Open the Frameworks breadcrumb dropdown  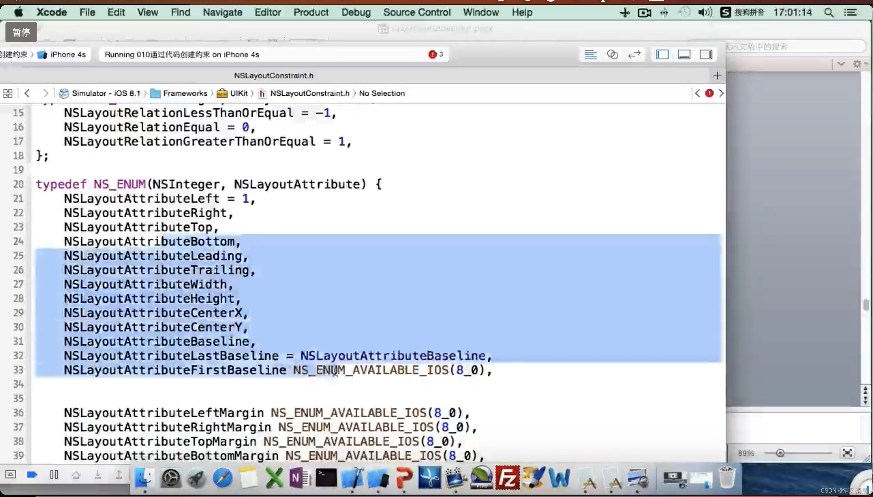pos(185,93)
